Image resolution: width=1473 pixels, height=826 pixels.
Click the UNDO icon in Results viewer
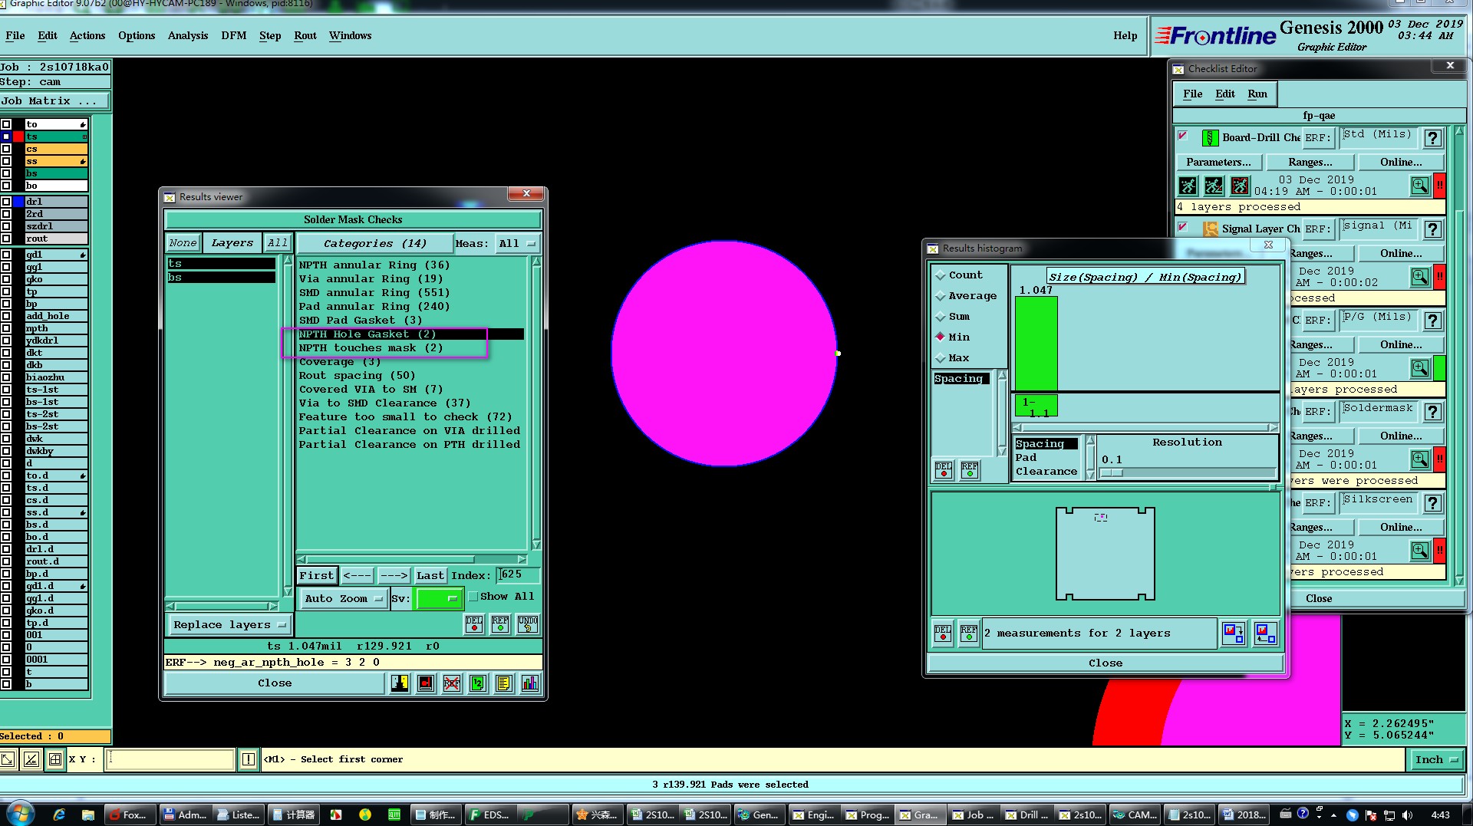coord(527,624)
